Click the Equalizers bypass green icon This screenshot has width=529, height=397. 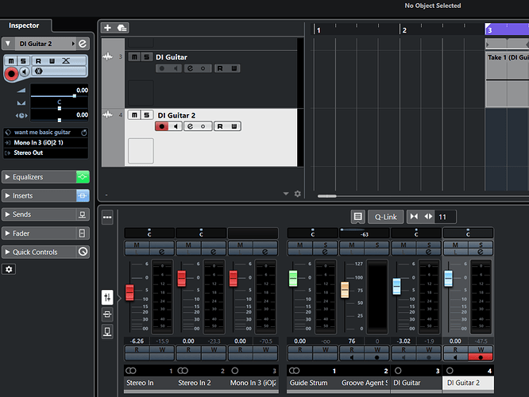click(83, 177)
